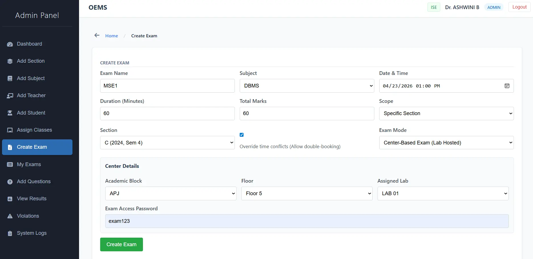
Task: Click the Add Section layers icon
Action: coord(10,61)
